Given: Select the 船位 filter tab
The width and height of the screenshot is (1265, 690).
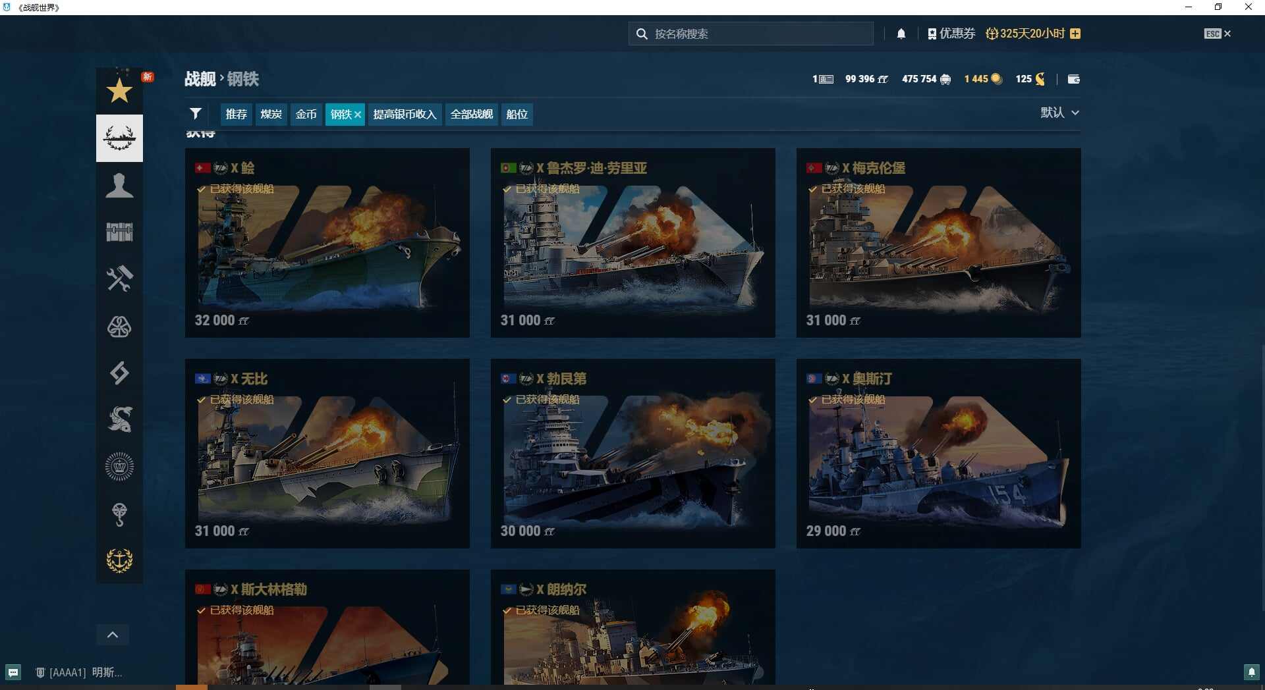Looking at the screenshot, I should 517,114.
